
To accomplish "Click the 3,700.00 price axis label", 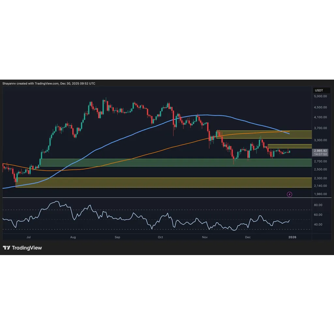I will point(320,128).
